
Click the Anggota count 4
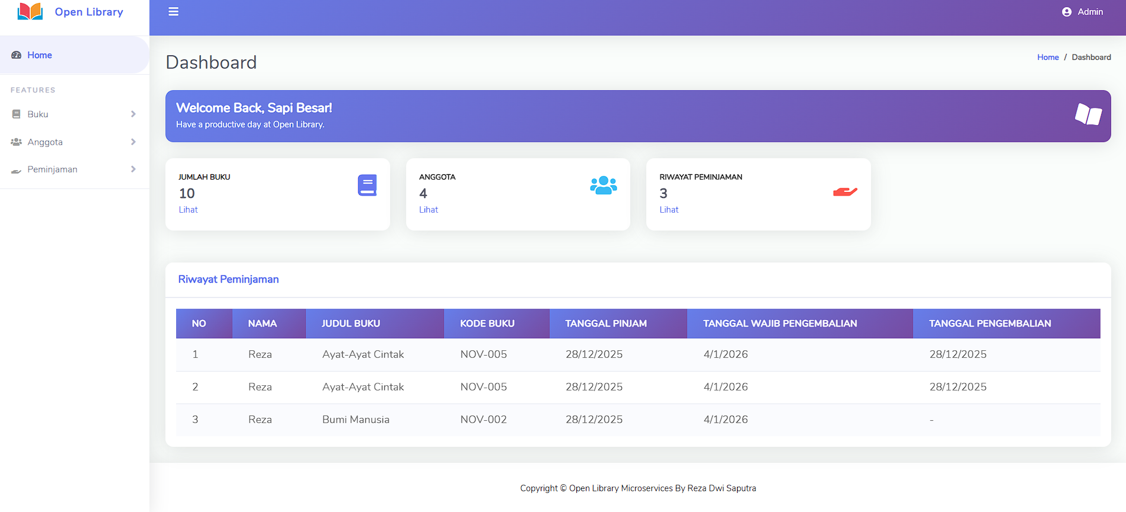pos(423,193)
